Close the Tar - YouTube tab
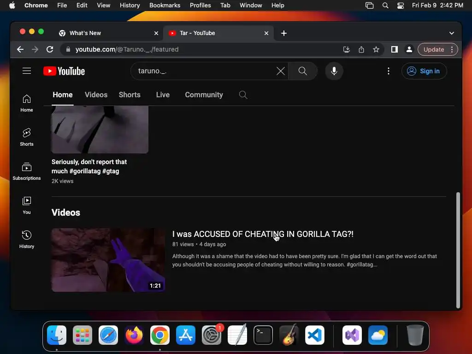The height and width of the screenshot is (354, 472). (x=266, y=33)
